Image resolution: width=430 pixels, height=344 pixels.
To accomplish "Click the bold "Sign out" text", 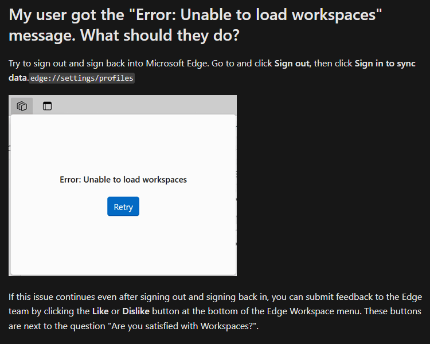I will (292, 64).
